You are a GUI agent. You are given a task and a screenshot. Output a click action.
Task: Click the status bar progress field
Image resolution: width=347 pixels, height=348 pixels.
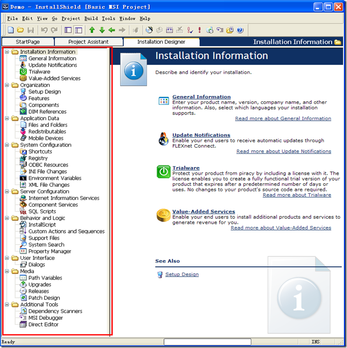click(x=207, y=342)
